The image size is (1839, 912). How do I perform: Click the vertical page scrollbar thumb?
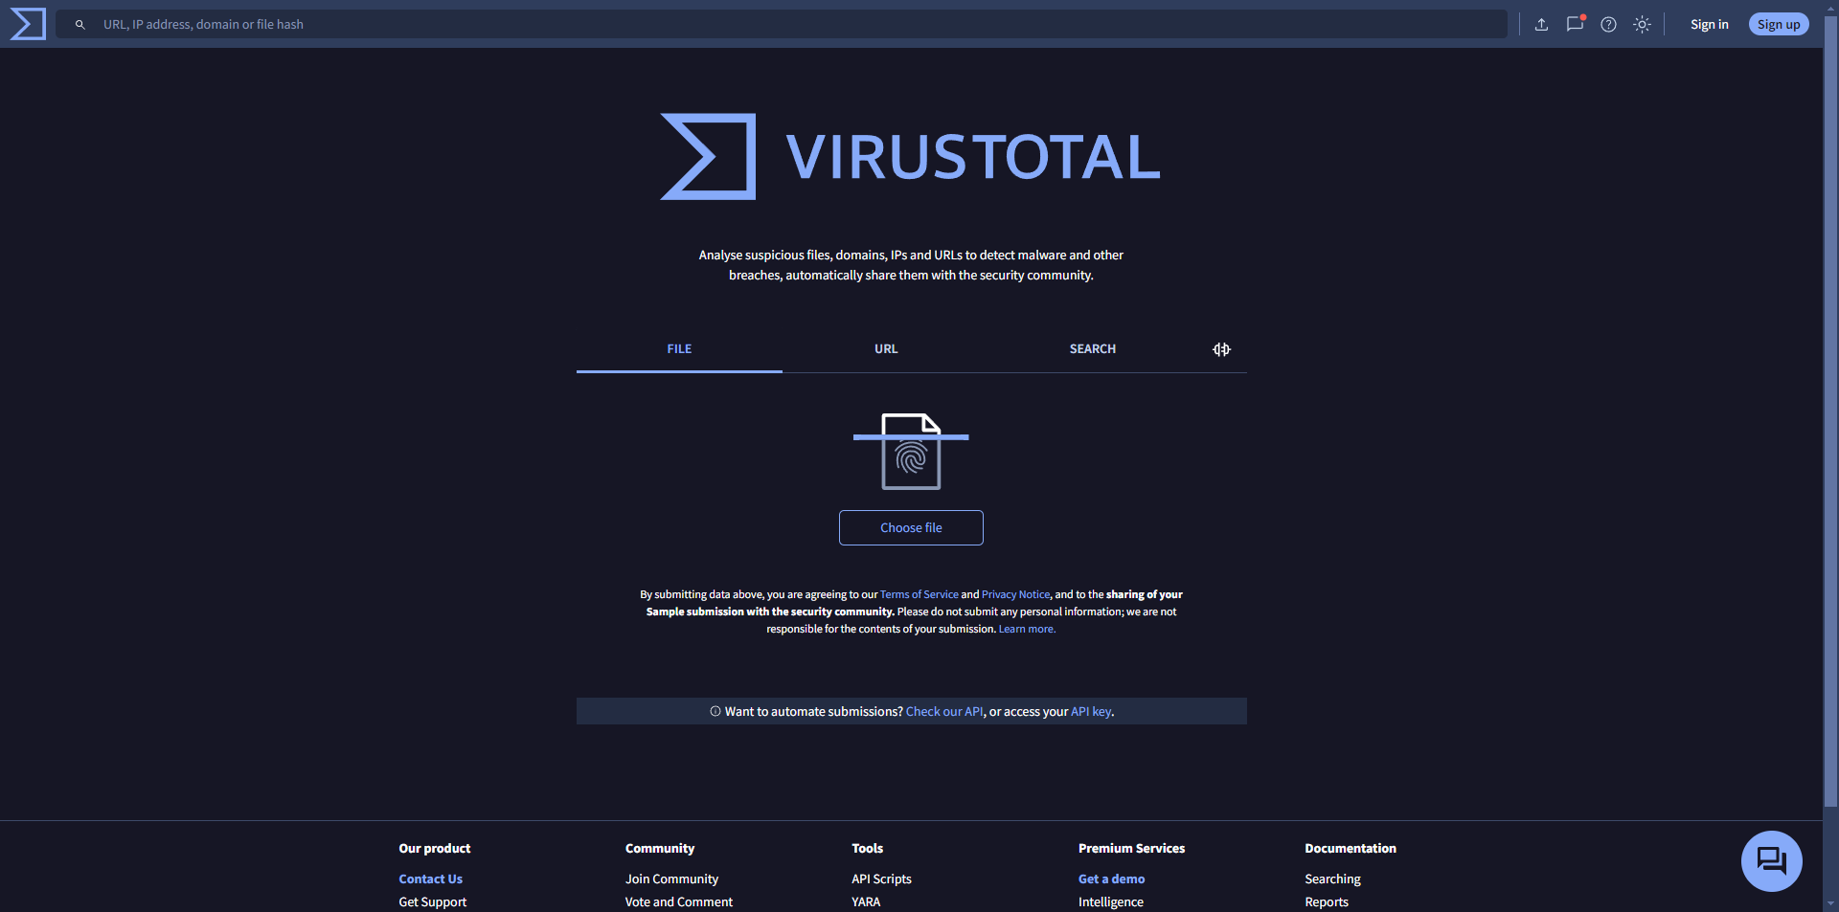[1830, 412]
